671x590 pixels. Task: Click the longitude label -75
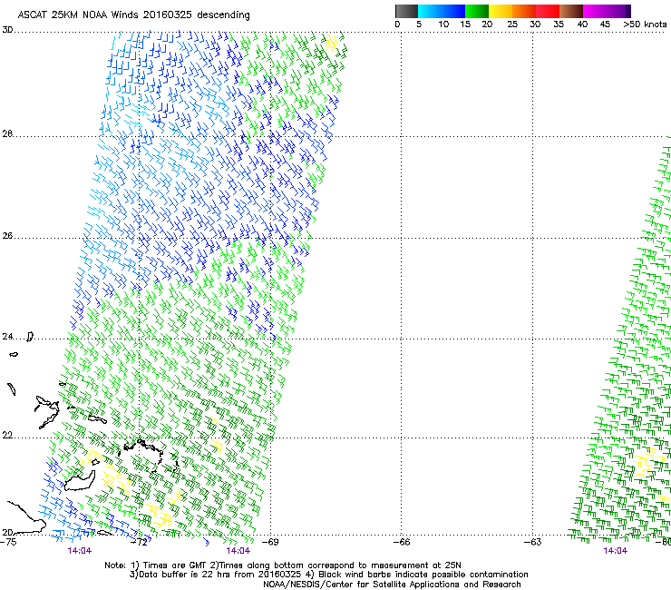click(x=8, y=542)
